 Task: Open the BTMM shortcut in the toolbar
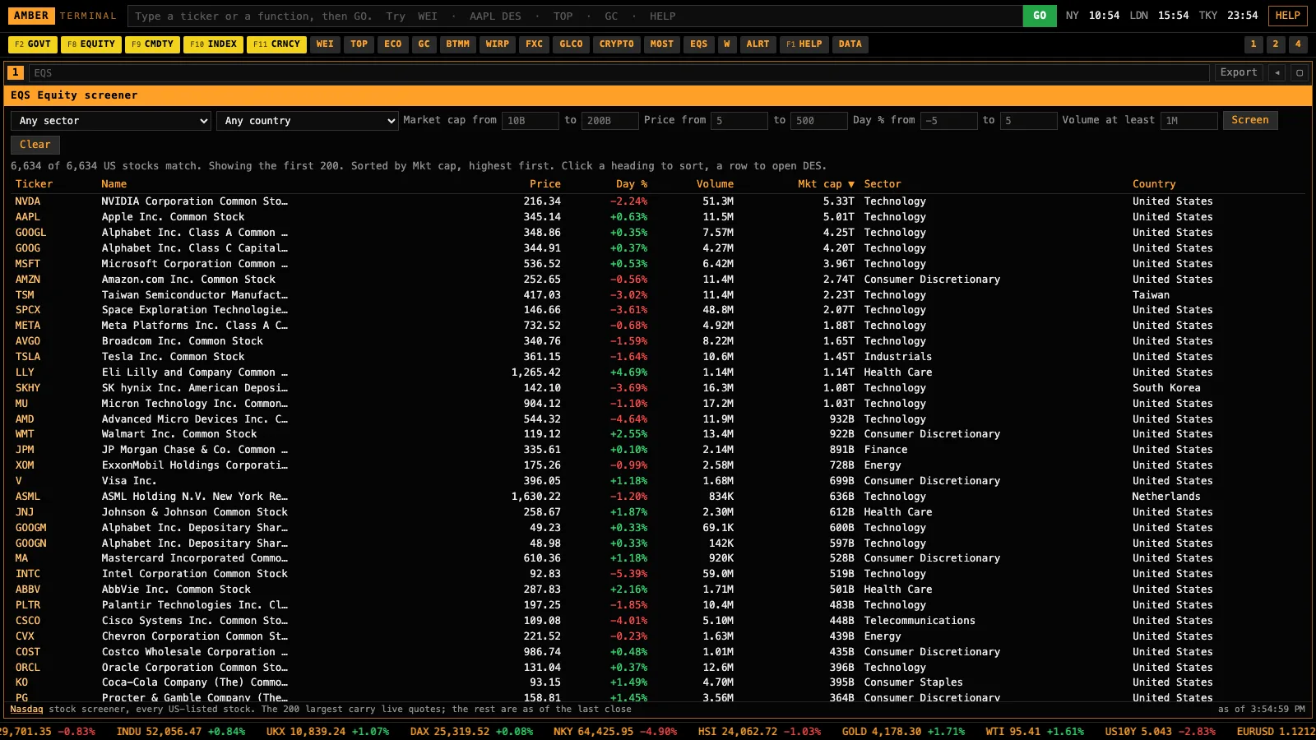[458, 44]
